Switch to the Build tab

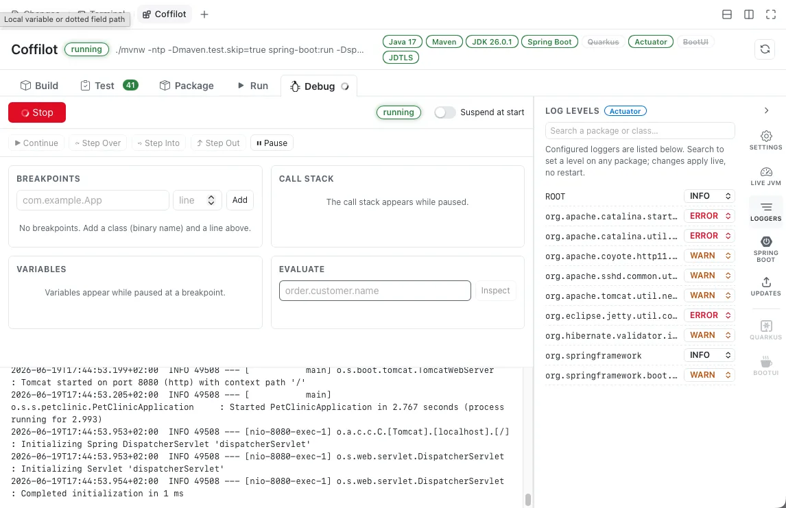tap(39, 86)
